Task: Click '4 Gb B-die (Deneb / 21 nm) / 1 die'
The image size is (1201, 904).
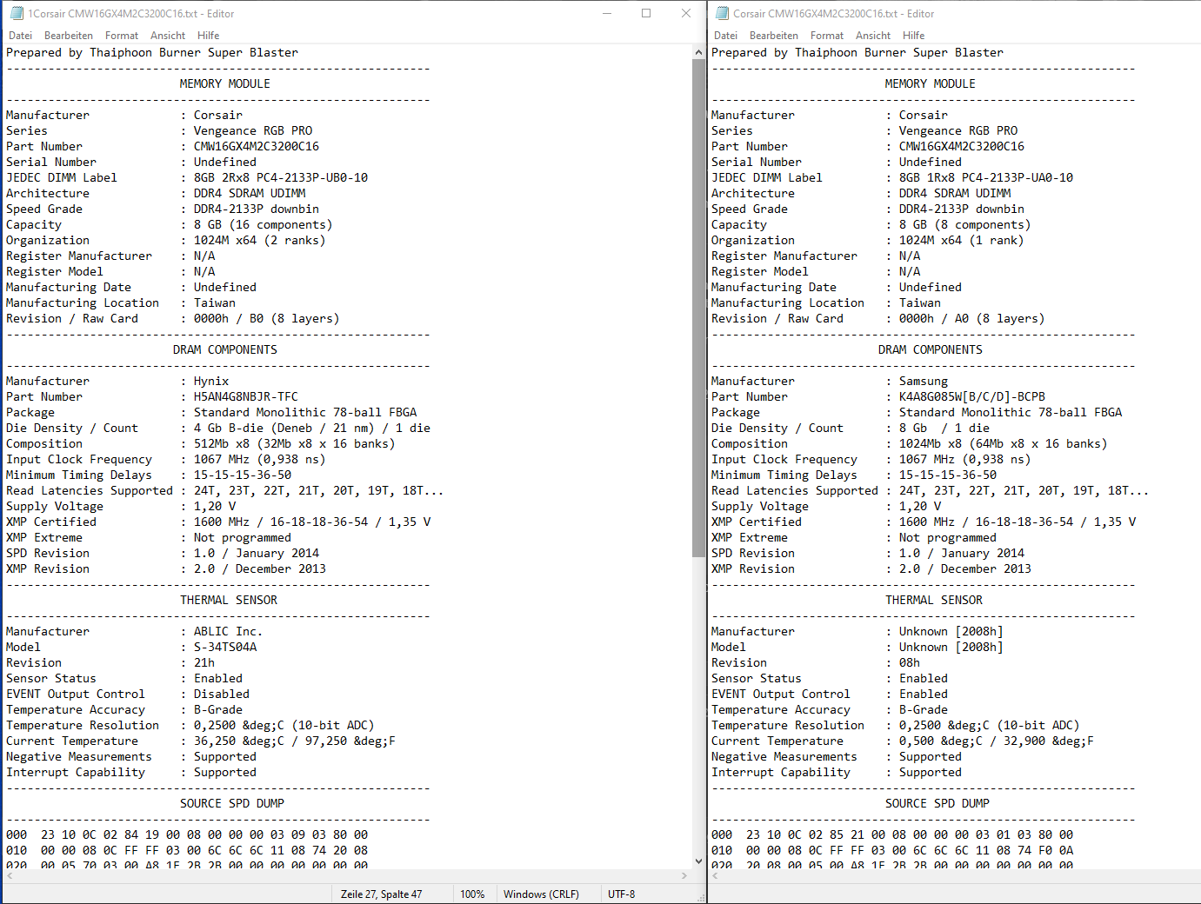Action: tap(312, 428)
